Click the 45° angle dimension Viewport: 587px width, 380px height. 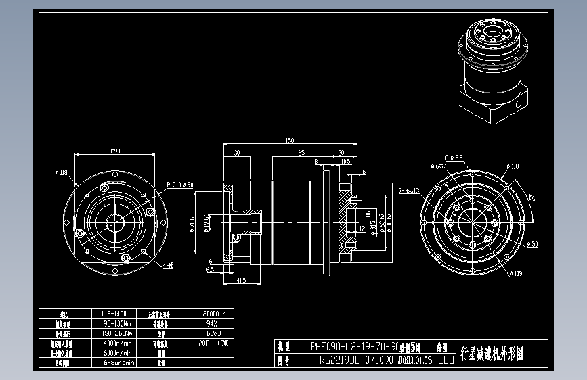pos(531,197)
